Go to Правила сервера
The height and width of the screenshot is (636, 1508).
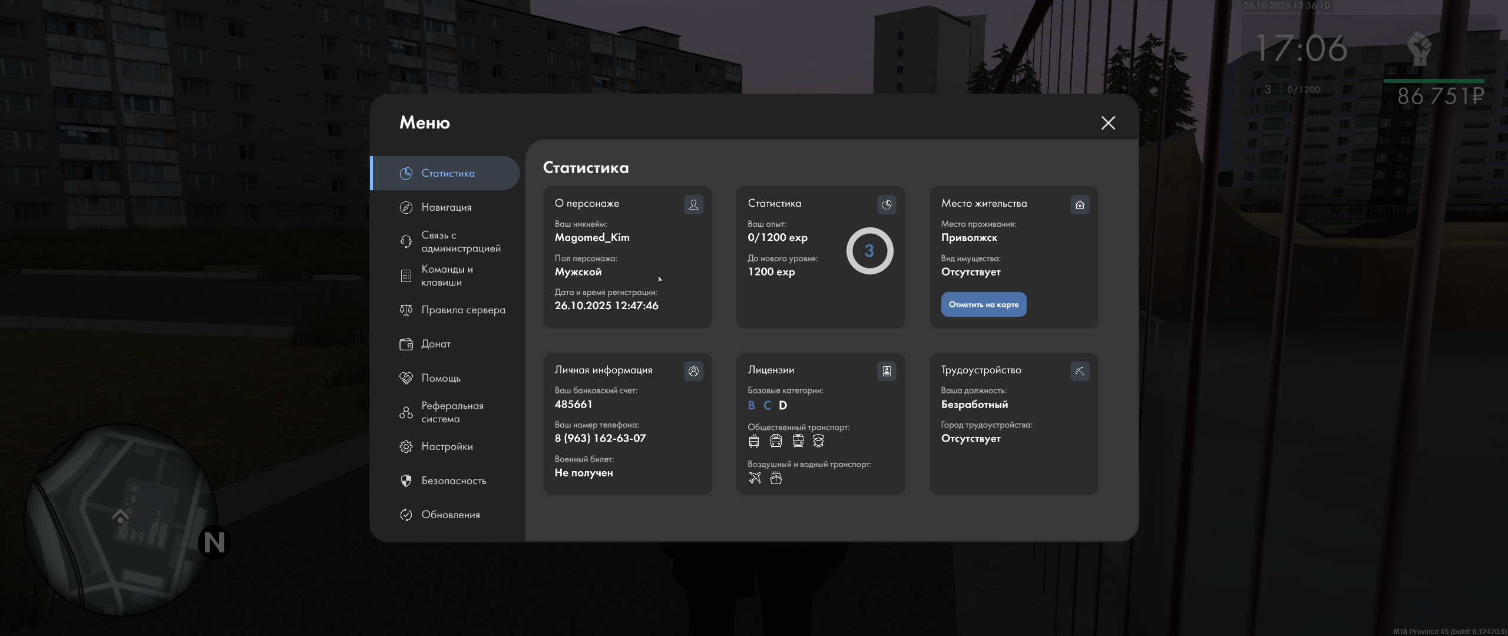[x=462, y=310]
